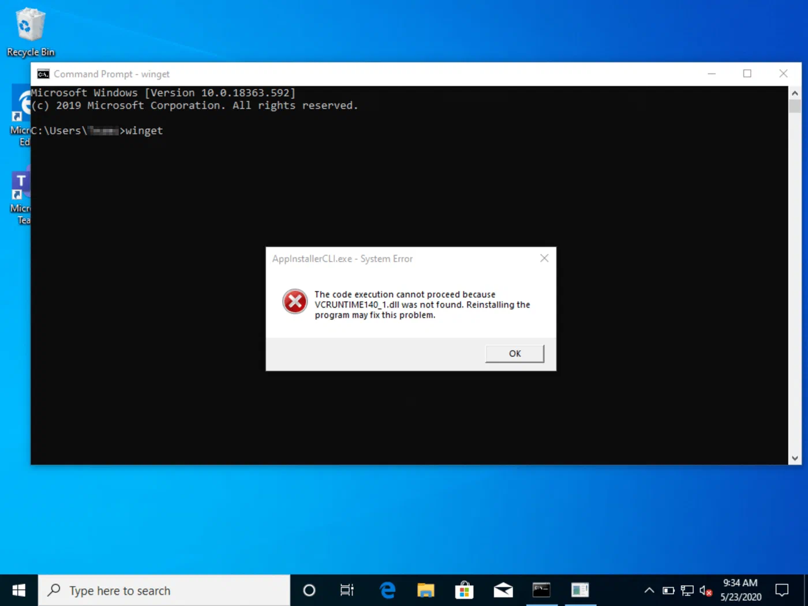808x606 pixels.
Task: Open the clock showing 9:34 AM
Action: (x=741, y=590)
